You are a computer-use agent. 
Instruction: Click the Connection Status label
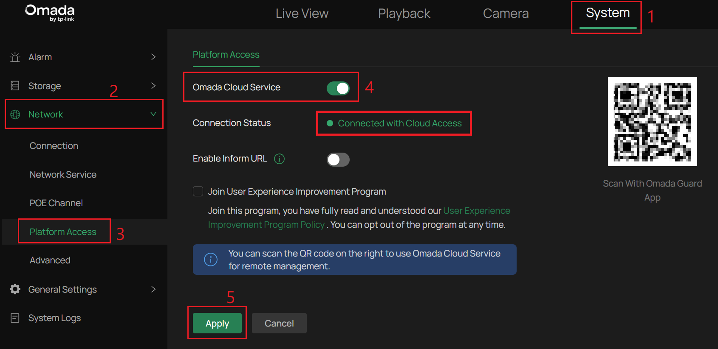point(232,123)
